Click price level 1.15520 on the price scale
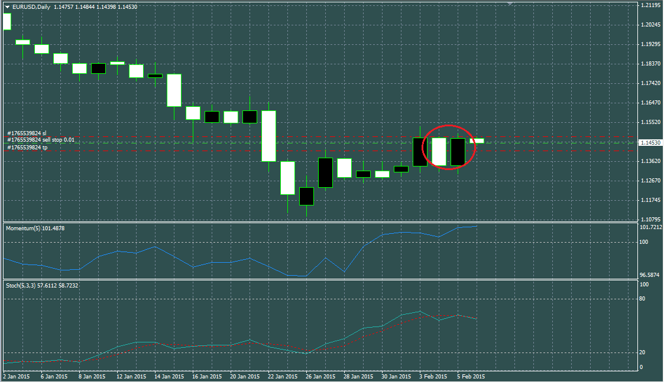The image size is (664, 382). 651,122
